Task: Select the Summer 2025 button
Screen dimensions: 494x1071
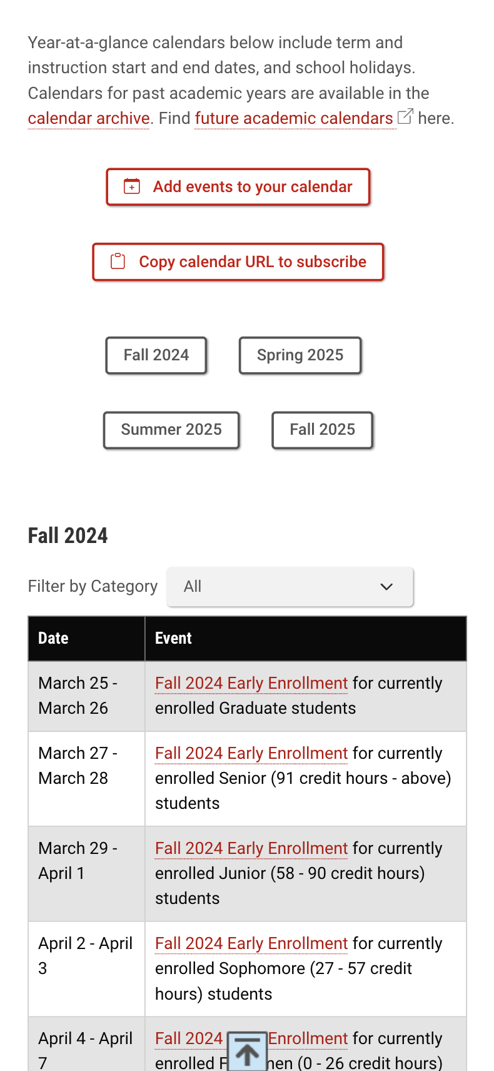Action: tap(171, 430)
